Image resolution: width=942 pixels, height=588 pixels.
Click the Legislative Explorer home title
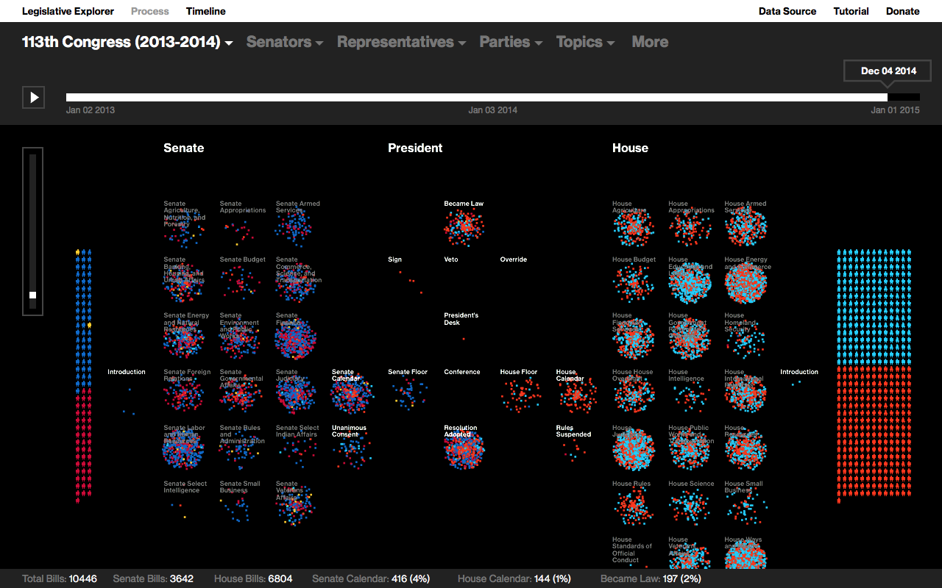pyautogui.click(x=68, y=11)
